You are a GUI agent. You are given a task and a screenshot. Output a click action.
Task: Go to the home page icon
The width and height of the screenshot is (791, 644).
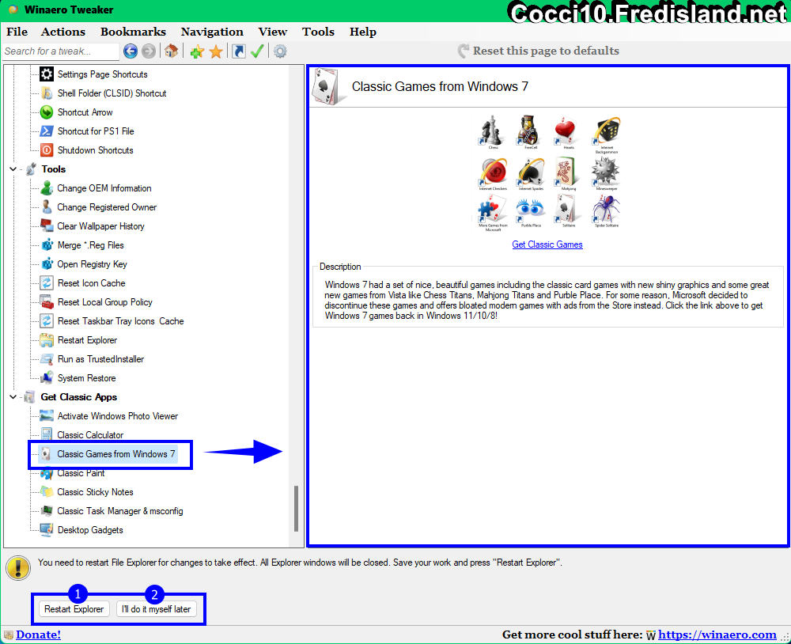(x=172, y=51)
